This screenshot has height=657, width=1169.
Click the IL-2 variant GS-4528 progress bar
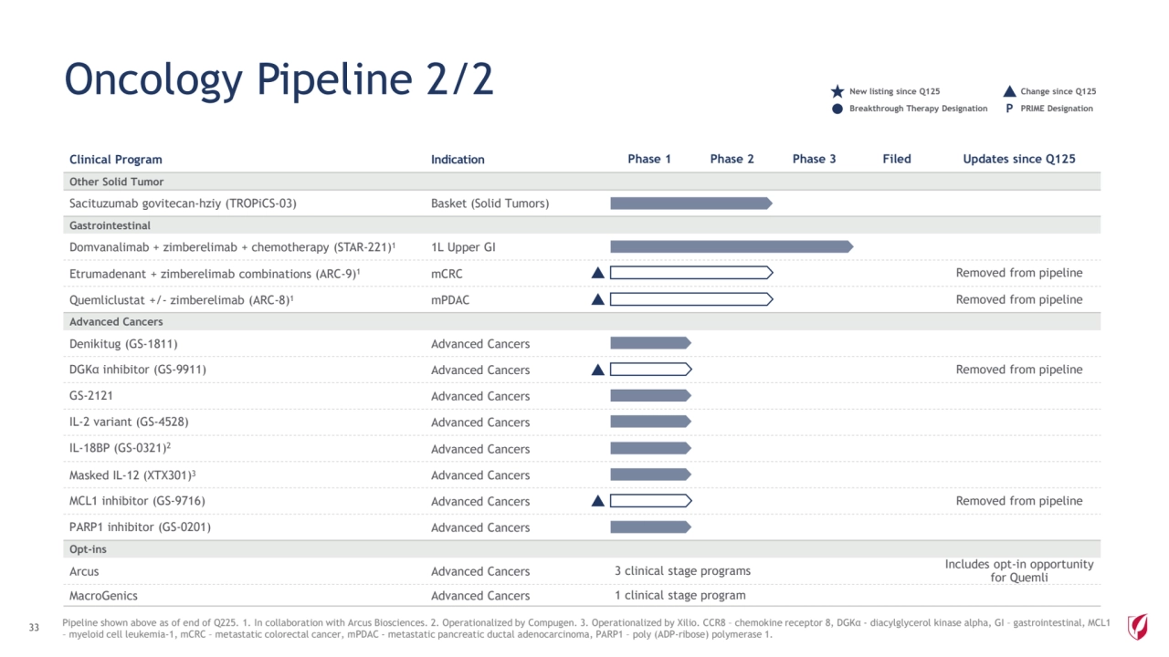(x=650, y=422)
